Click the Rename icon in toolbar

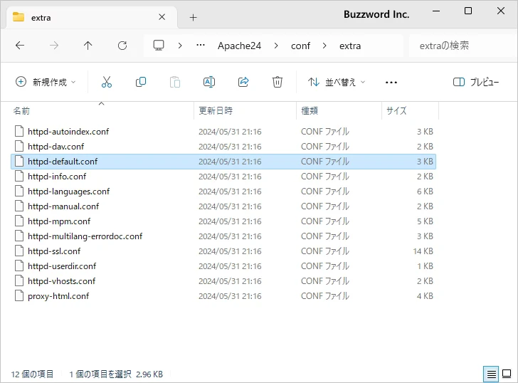click(209, 82)
